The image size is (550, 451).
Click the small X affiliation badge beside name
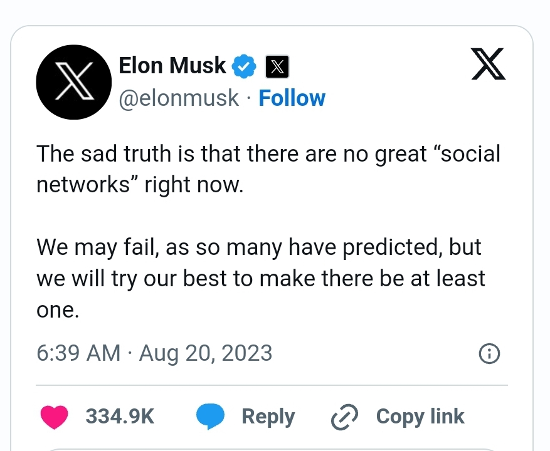pos(277,66)
